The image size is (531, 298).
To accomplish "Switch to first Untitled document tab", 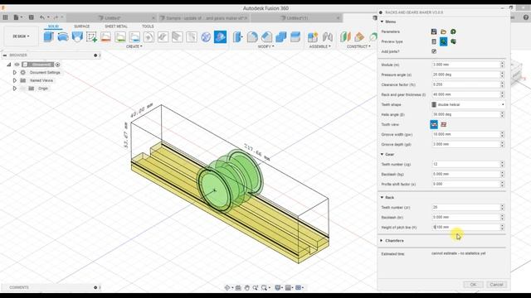I will pos(112,17).
